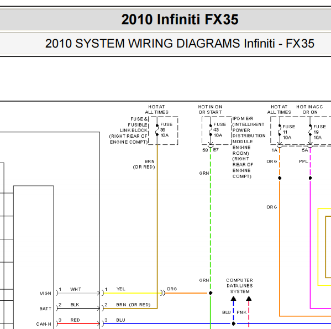Click the "WHT" wire label on pin 1
The height and width of the screenshot is (329, 331).
point(76,289)
